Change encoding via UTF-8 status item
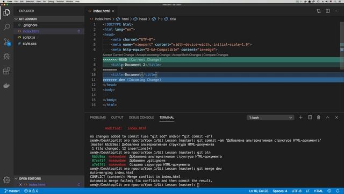Screen dimensions: 344x194 [296, 191]
